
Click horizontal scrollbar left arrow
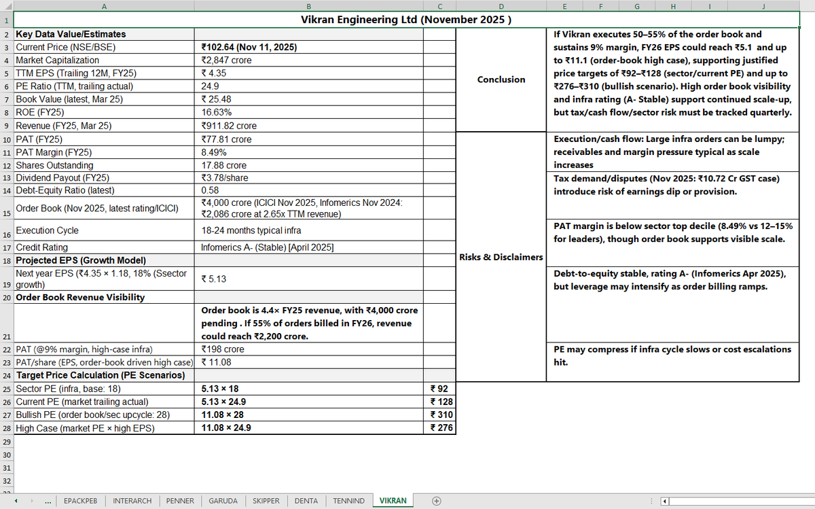(666, 501)
